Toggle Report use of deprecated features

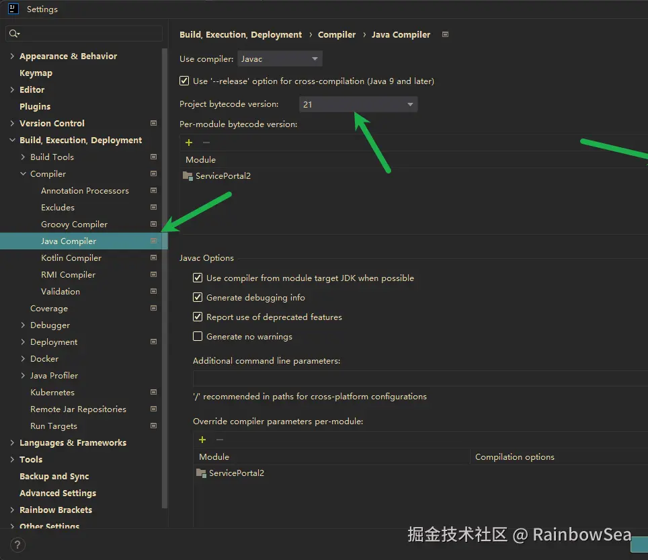pos(198,317)
